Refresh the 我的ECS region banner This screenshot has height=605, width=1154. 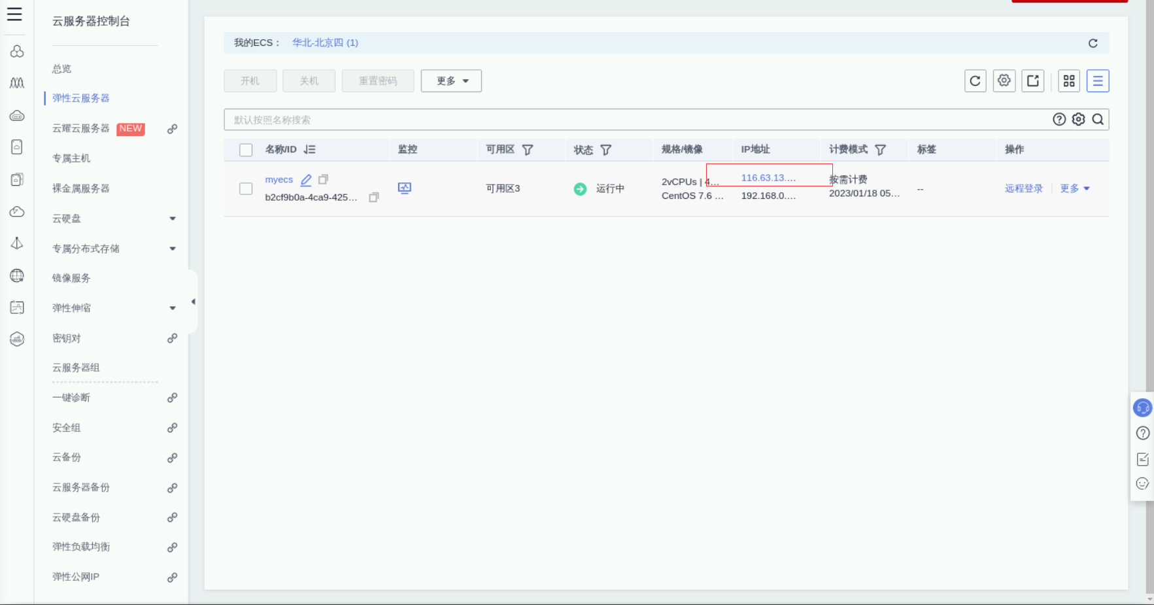click(1093, 43)
